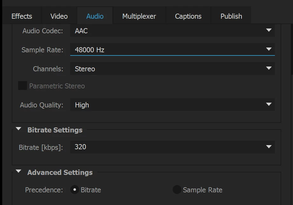293x205 pixels.
Task: Open the Bitrate kbps dropdown
Action: click(x=172, y=147)
